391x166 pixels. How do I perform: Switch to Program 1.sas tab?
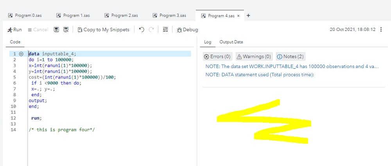73,16
